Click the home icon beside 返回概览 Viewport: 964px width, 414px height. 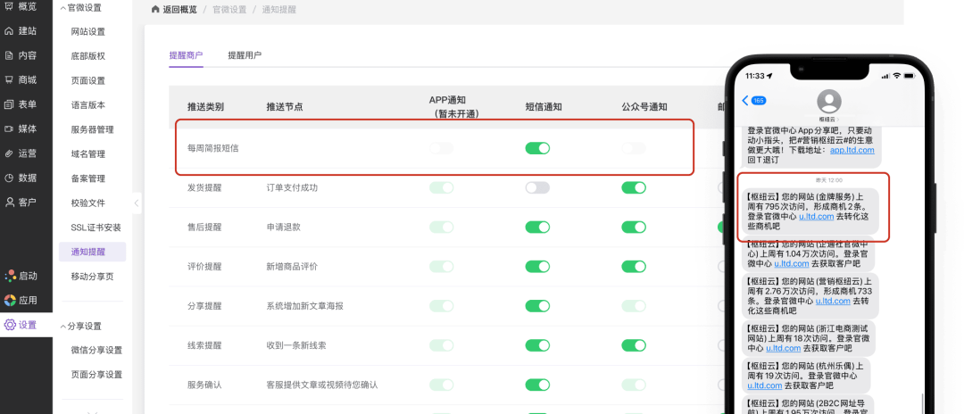(156, 10)
